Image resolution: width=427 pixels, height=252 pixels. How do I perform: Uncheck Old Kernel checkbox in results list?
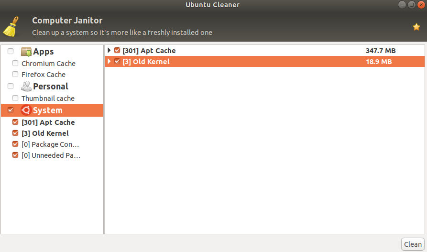(117, 61)
